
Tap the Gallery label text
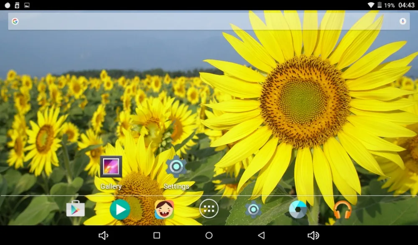point(111,186)
